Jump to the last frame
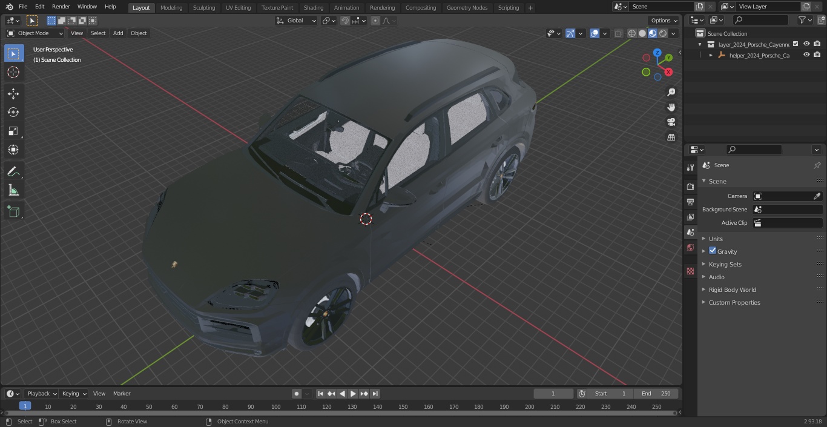Screen dimensions: 827x427 (375, 394)
